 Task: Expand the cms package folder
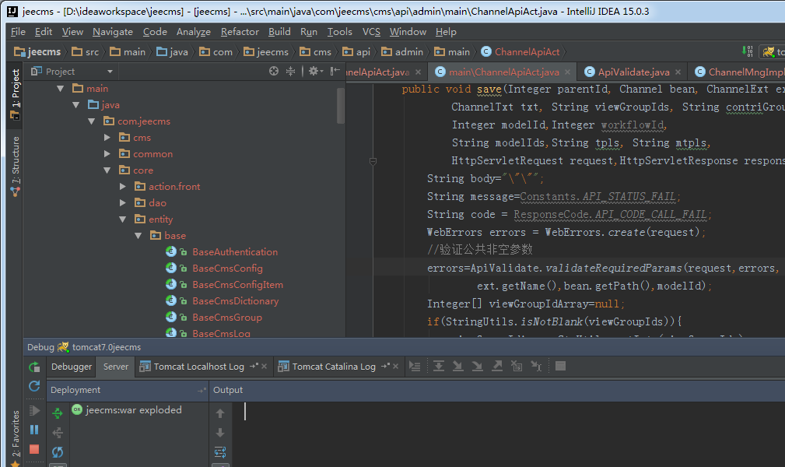[x=108, y=138]
